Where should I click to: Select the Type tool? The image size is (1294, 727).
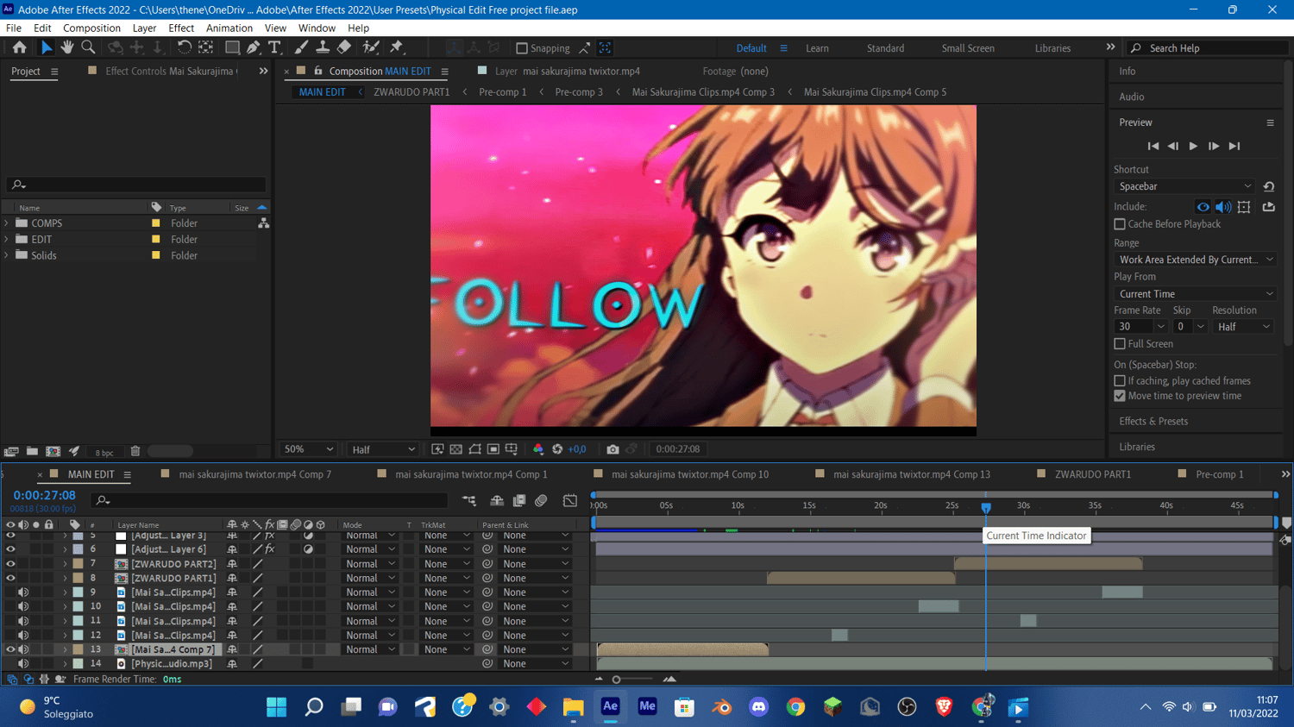point(275,47)
